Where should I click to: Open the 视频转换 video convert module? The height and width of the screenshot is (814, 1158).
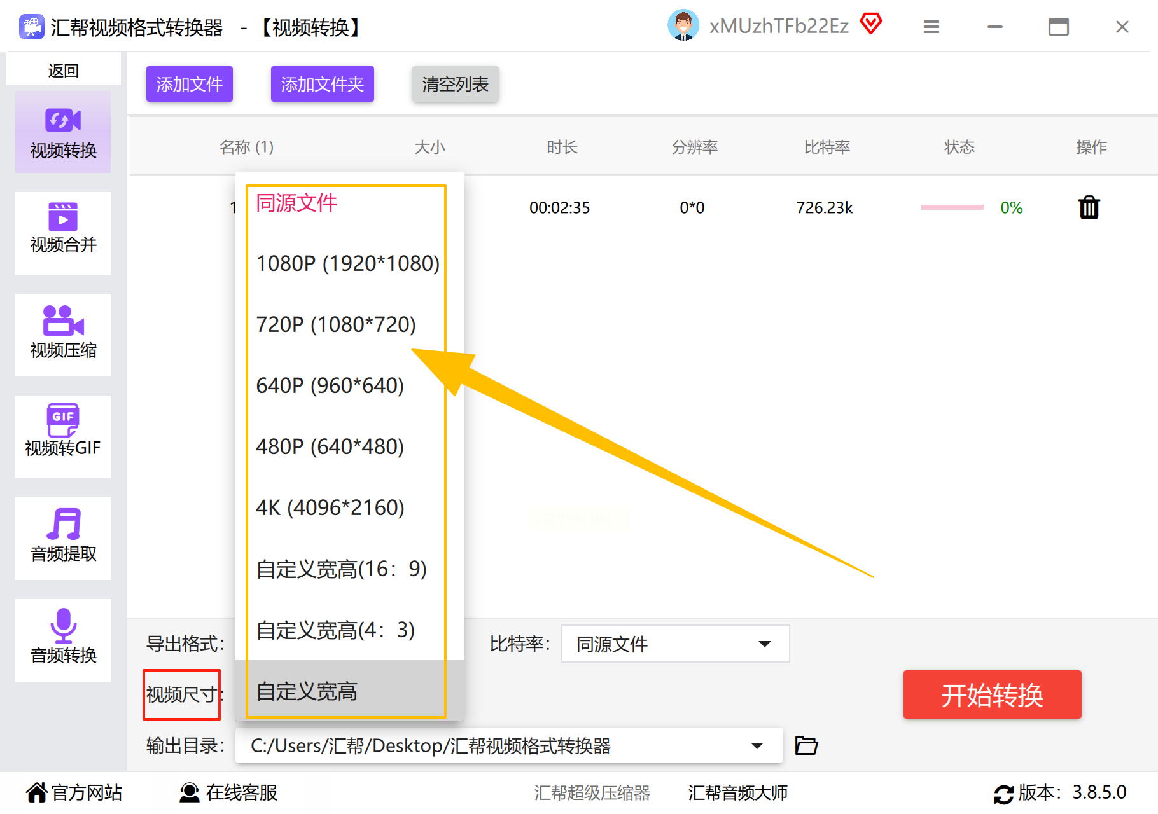[x=63, y=132]
